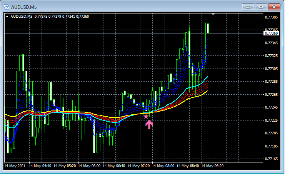Click the 14 May 08:40 time label
285x174 pixels.
[x=188, y=166]
